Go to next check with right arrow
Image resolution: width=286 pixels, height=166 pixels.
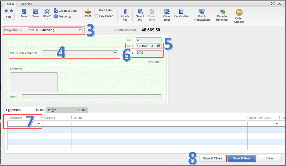pyautogui.click(x=12, y=11)
